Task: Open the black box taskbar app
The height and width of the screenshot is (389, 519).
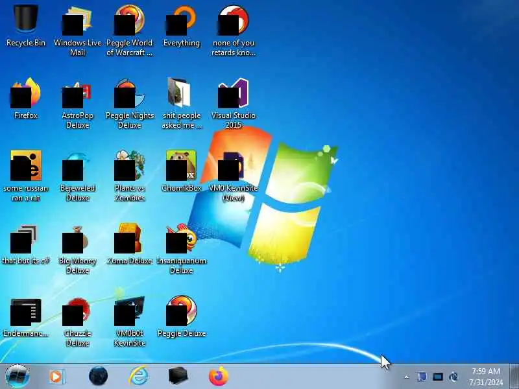Action: click(x=178, y=376)
